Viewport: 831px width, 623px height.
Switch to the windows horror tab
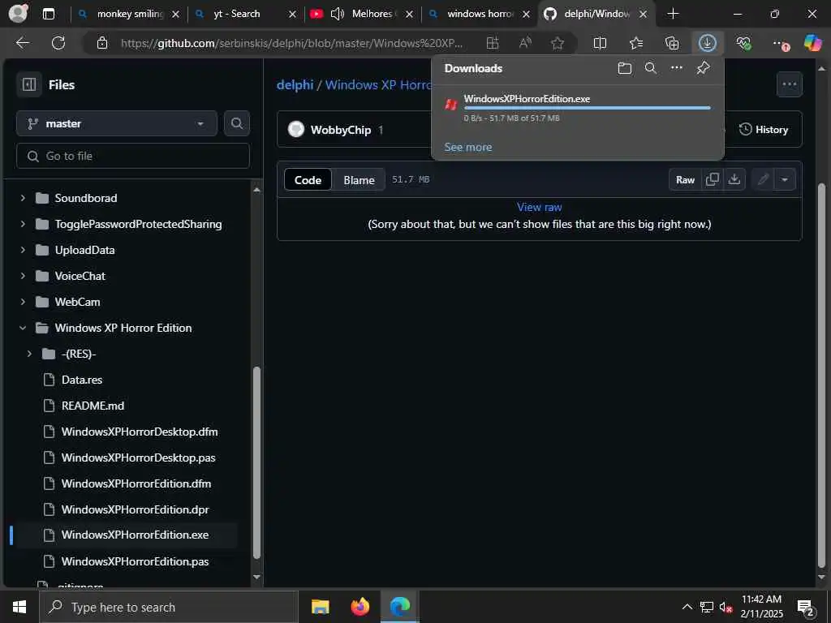(480, 14)
